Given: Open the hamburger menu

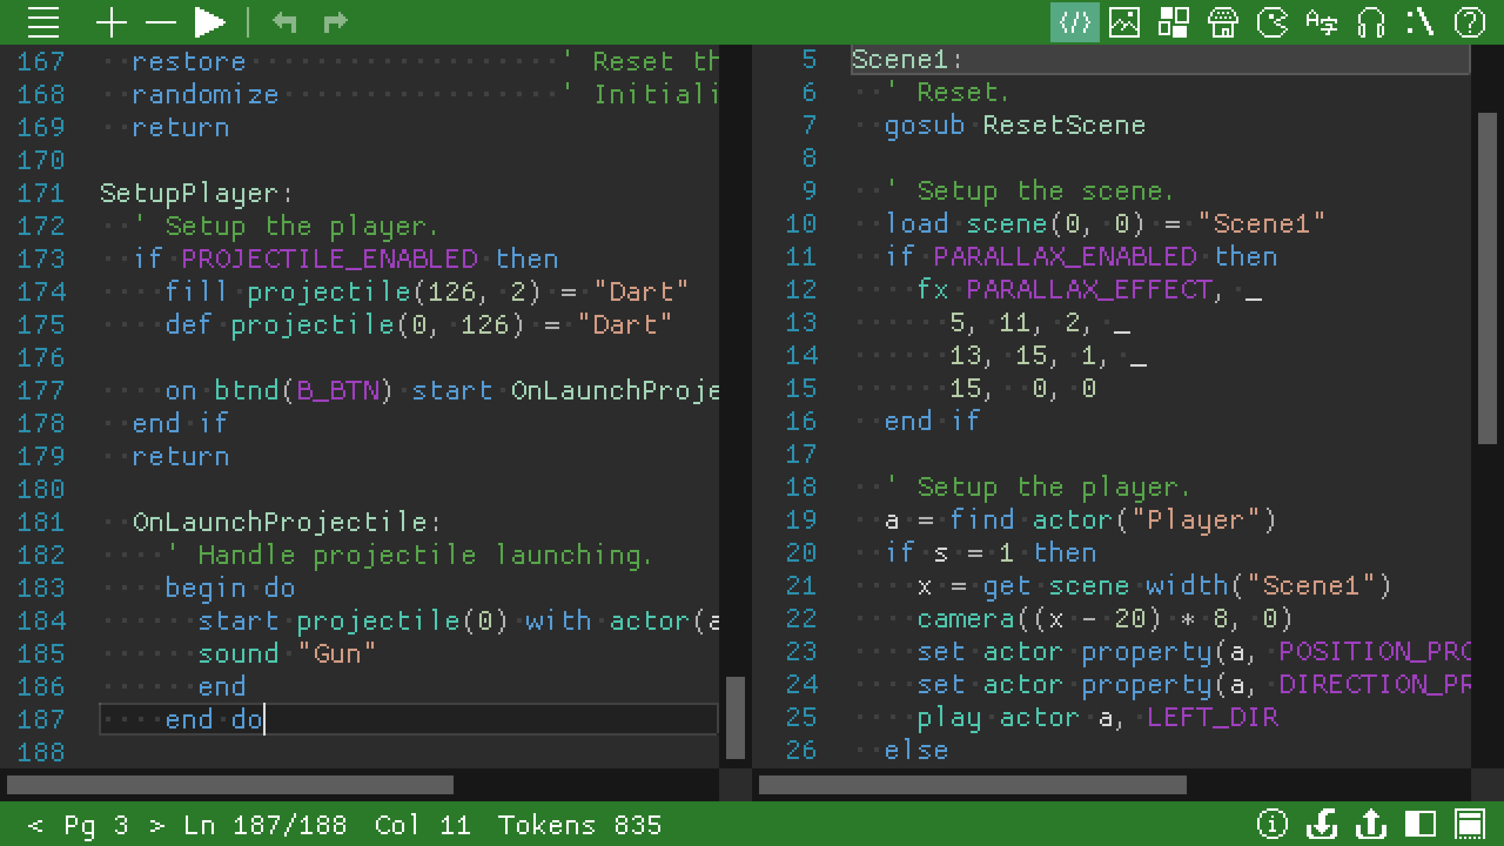Looking at the screenshot, I should tap(44, 22).
